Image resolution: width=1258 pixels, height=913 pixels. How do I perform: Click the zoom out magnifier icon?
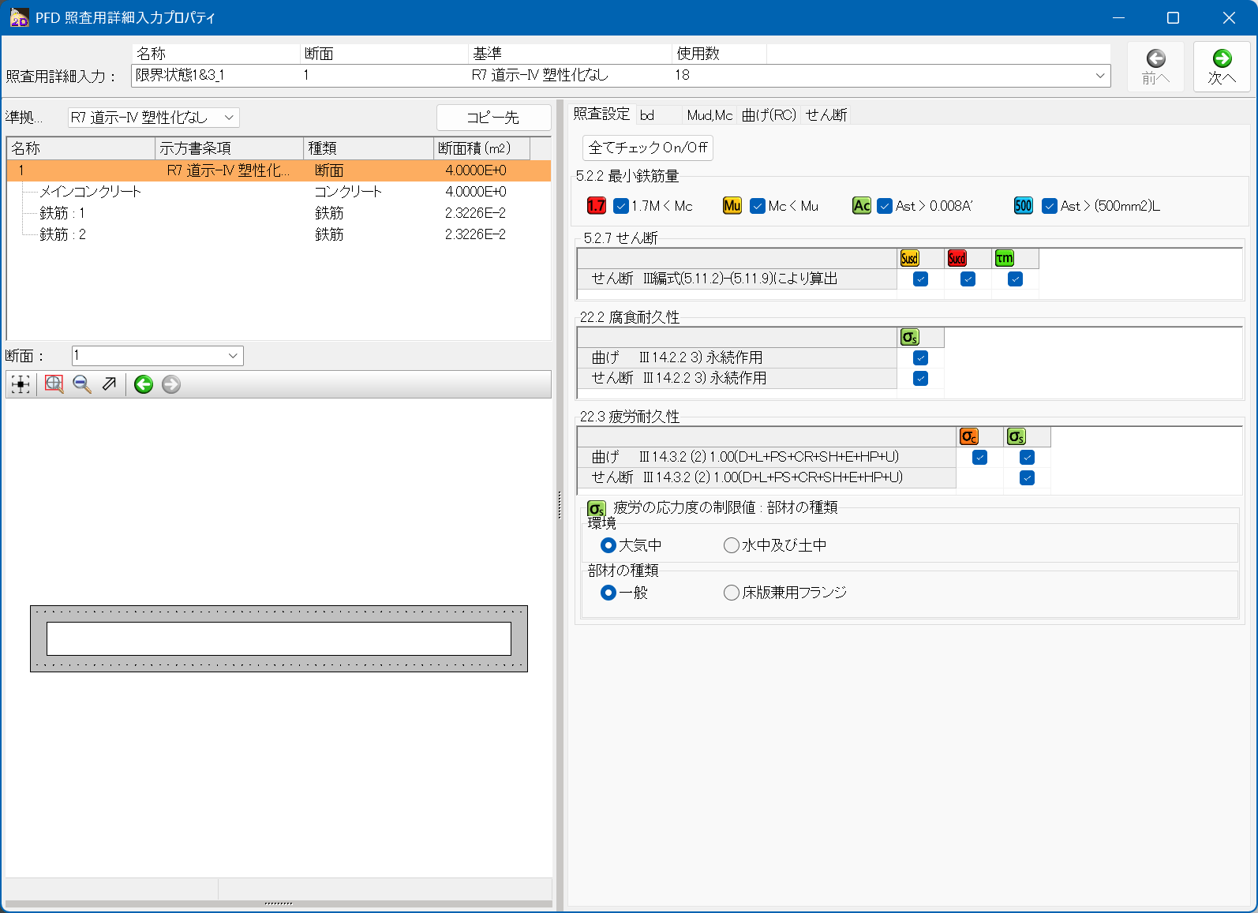click(x=81, y=384)
